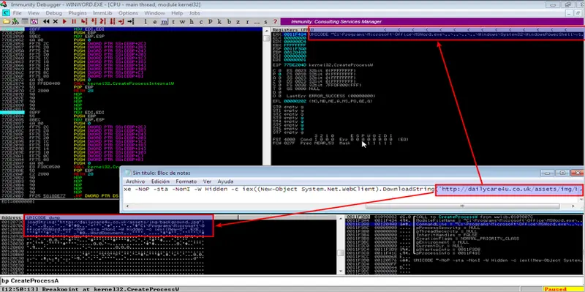Click the Go to address arrow icon
The image size is (585, 292).
(131, 22)
